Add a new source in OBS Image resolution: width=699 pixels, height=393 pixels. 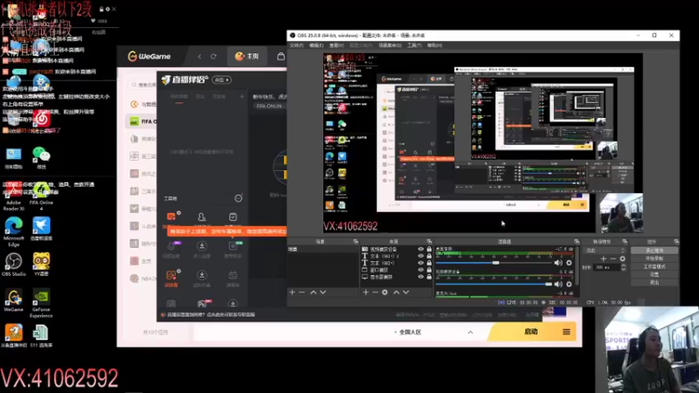[x=366, y=293]
